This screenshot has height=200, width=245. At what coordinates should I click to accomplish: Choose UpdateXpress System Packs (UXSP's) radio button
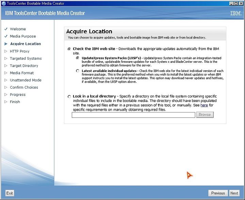coord(78,58)
